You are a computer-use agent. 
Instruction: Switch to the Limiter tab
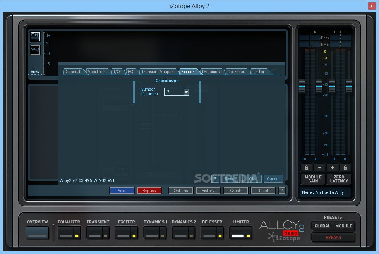coord(258,72)
